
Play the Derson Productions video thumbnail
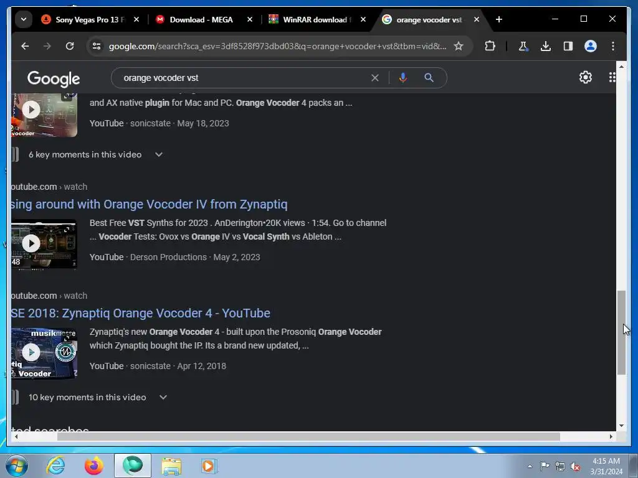[44, 244]
